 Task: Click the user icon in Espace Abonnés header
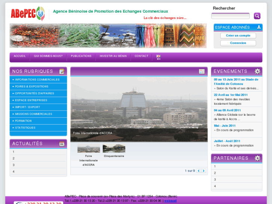(x=259, y=27)
